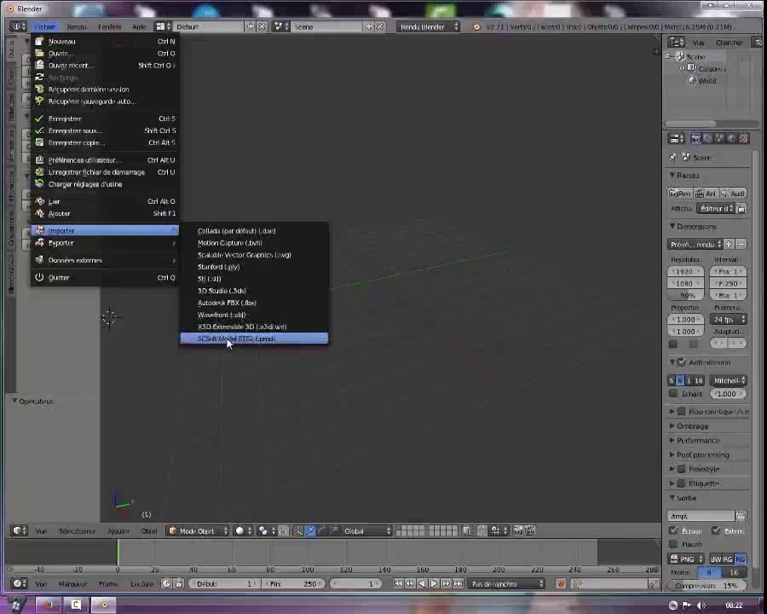
Task: Delete screen layout with X button
Action: pos(262,26)
